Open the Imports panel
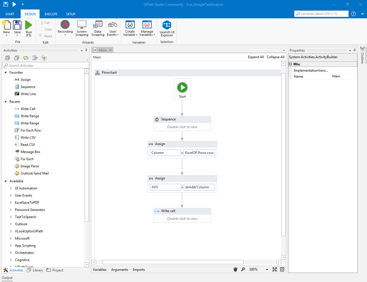This screenshot has height=282, width=367. click(x=139, y=270)
